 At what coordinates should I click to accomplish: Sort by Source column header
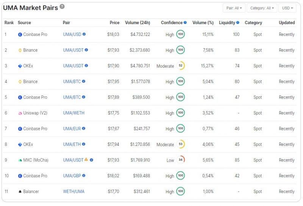click(24, 23)
